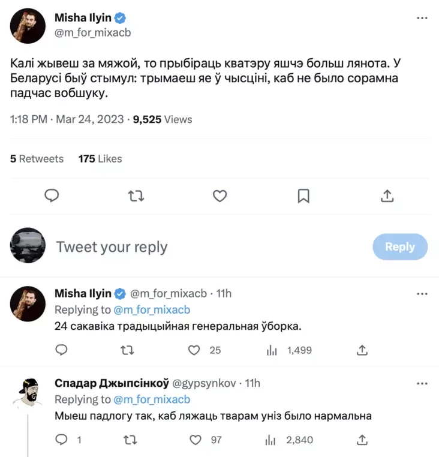Viewport: 439px width, 457px height.
Task: Like the tweet with 97 likes
Action: 195,440
